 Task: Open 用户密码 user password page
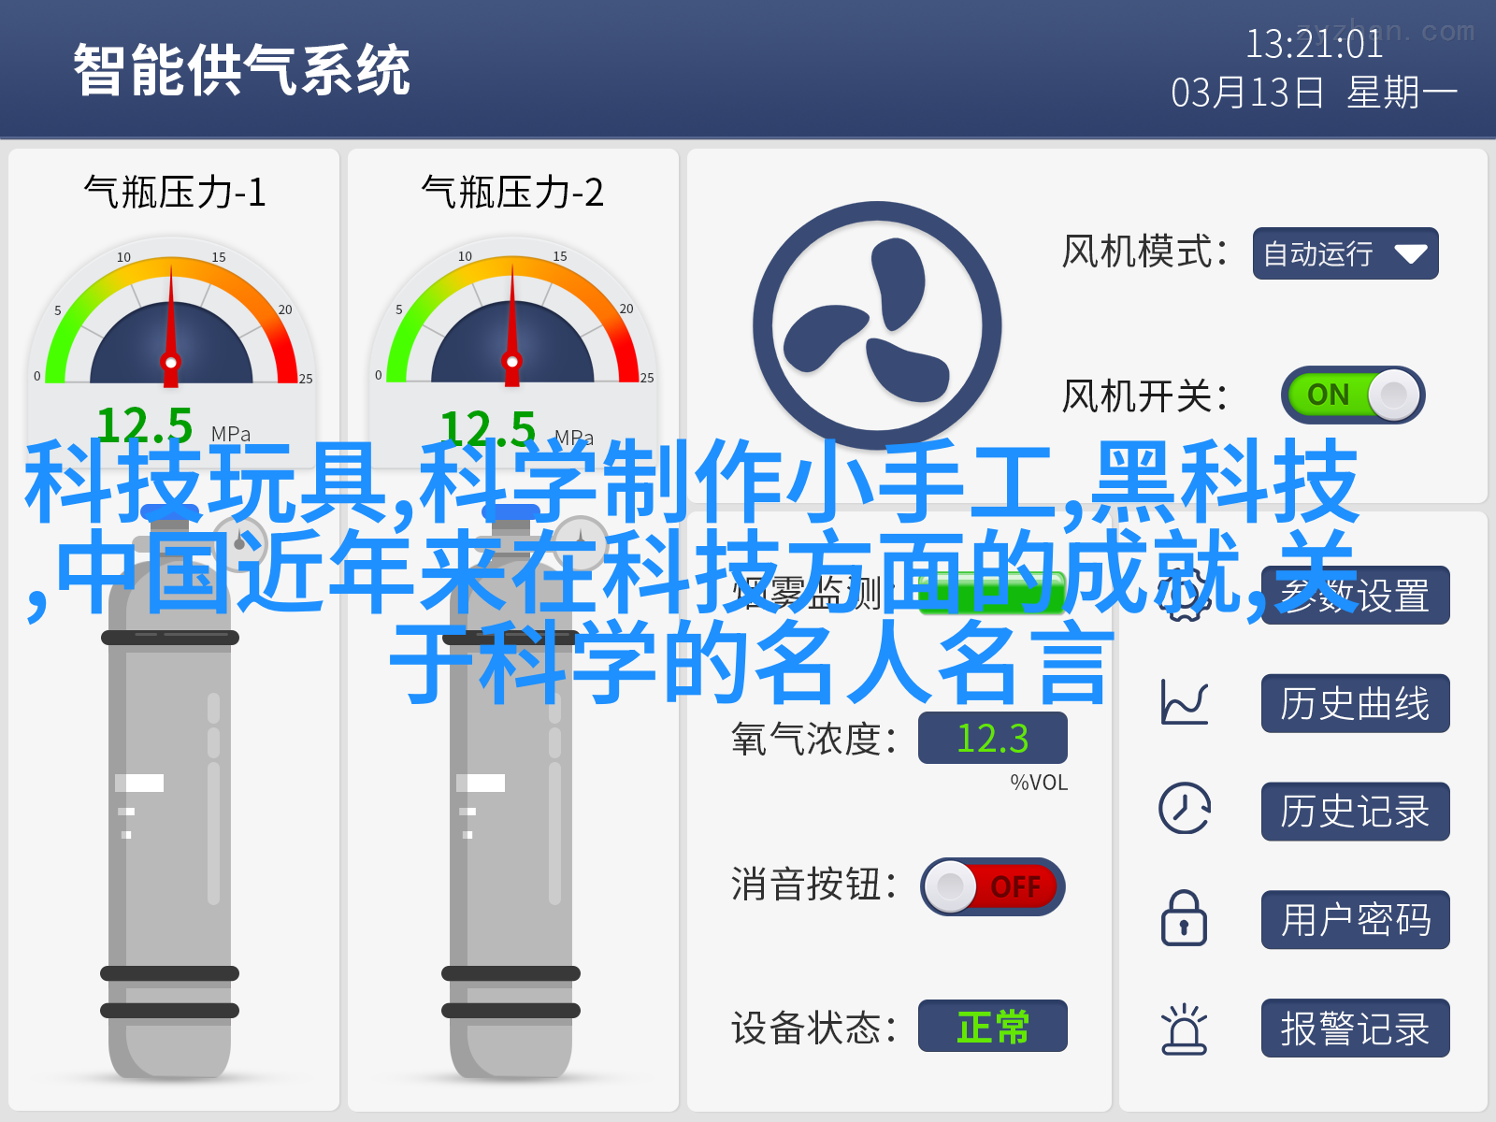[x=1355, y=919]
